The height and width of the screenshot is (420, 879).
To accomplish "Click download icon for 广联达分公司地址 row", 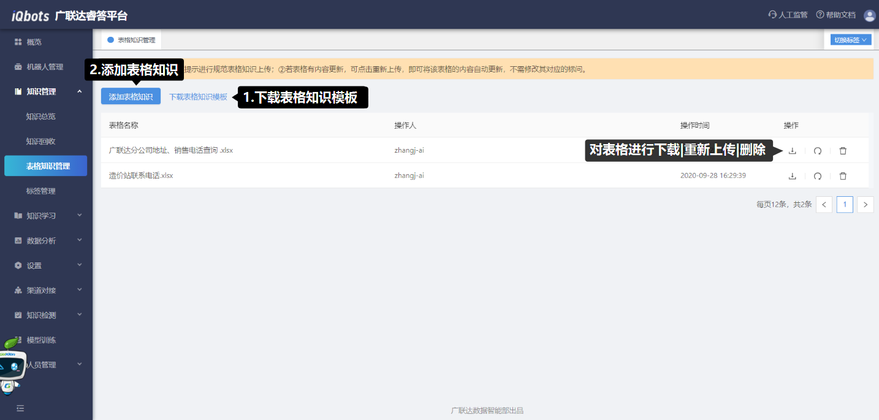I will 792,151.
